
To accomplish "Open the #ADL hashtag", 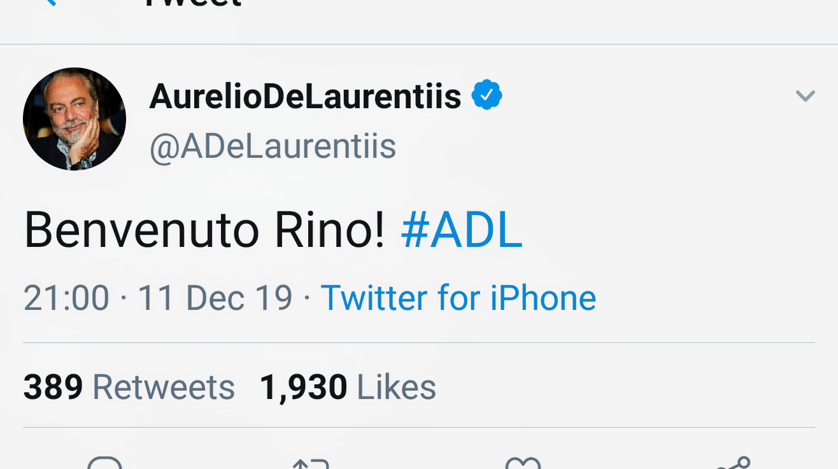I will [x=462, y=230].
